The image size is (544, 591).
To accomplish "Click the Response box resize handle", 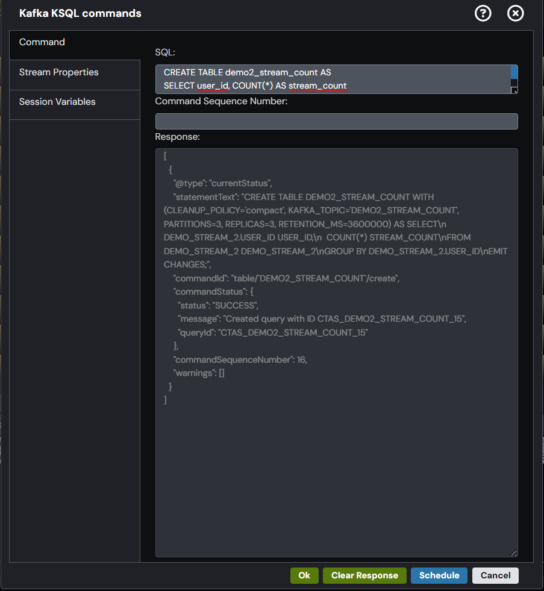I will pos(513,553).
